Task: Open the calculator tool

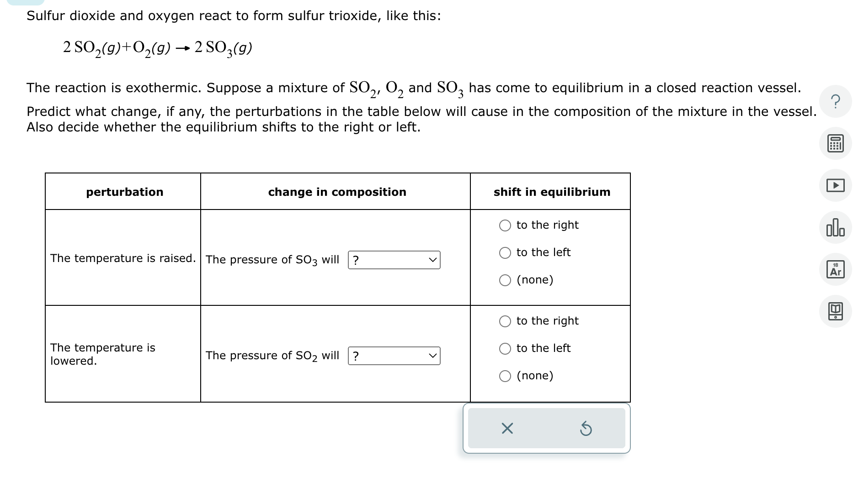Action: [x=836, y=143]
